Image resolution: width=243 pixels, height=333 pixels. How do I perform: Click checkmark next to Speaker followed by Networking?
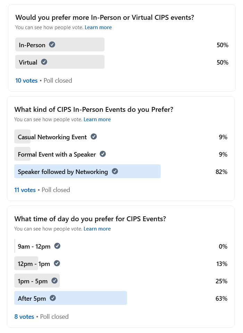click(115, 171)
